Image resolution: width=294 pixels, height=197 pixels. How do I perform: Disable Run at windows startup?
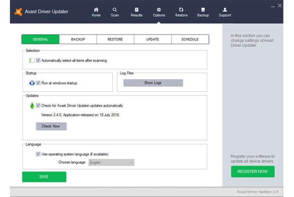(x=38, y=83)
